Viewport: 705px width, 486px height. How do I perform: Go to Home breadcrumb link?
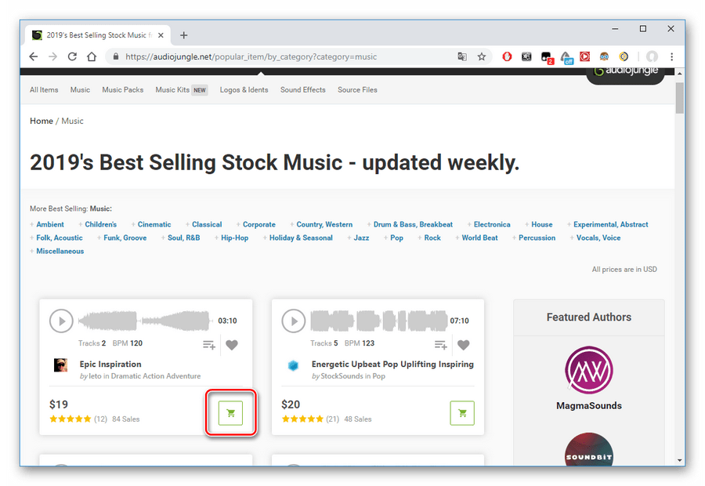pyautogui.click(x=42, y=121)
